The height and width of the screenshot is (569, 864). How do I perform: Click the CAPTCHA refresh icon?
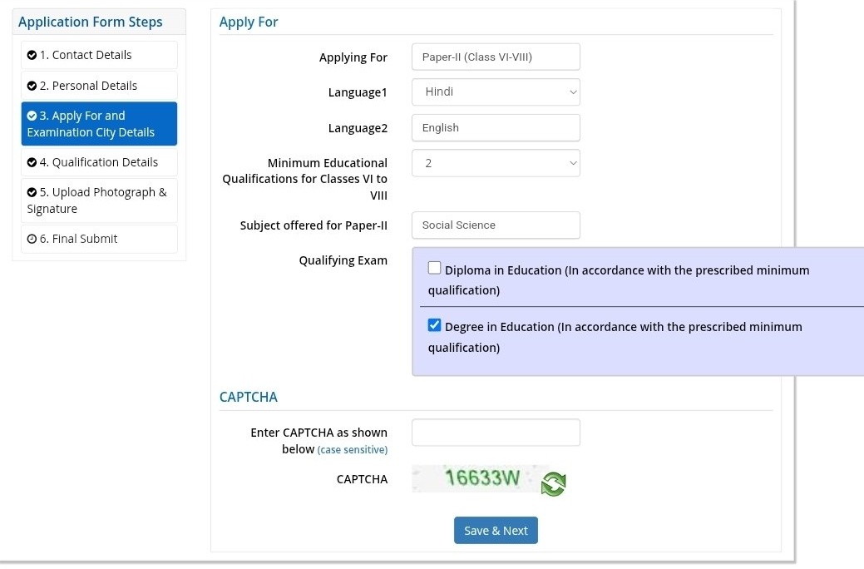click(x=553, y=484)
